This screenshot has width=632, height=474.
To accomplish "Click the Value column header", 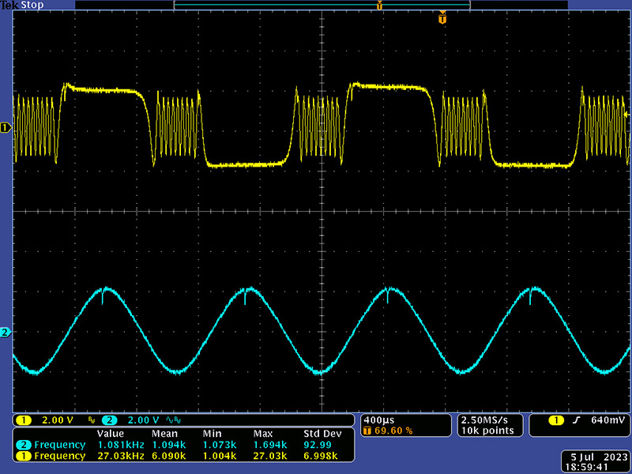I will coord(111,434).
